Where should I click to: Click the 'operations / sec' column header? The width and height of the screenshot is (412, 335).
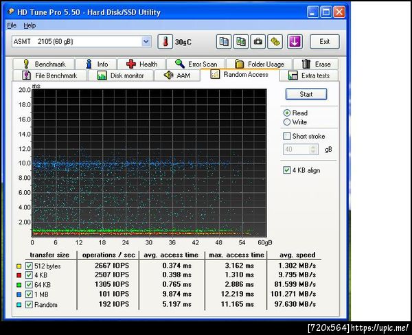pos(108,255)
